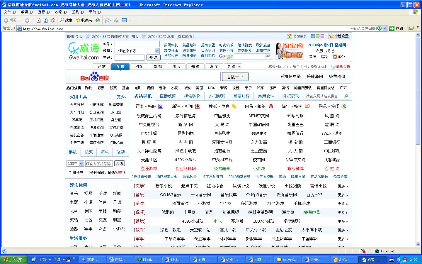Select the green skin color swatch

point(317,36)
